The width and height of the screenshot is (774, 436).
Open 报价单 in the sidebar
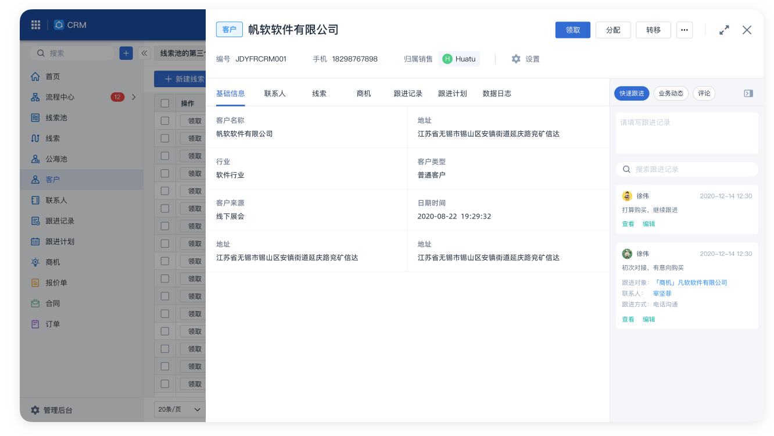tap(81, 283)
